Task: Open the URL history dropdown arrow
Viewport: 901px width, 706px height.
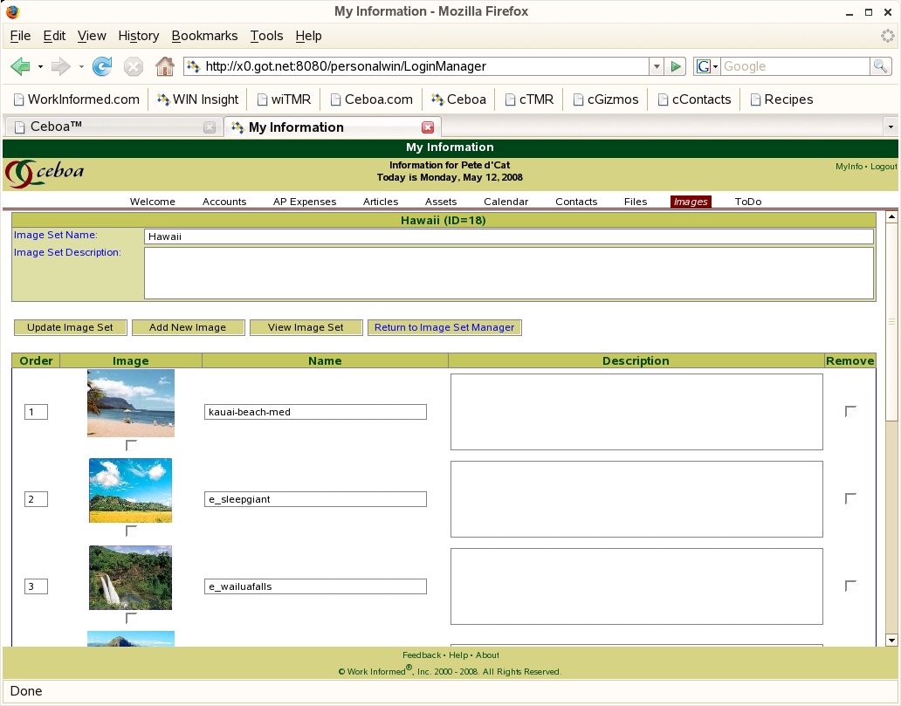Action: coord(656,66)
